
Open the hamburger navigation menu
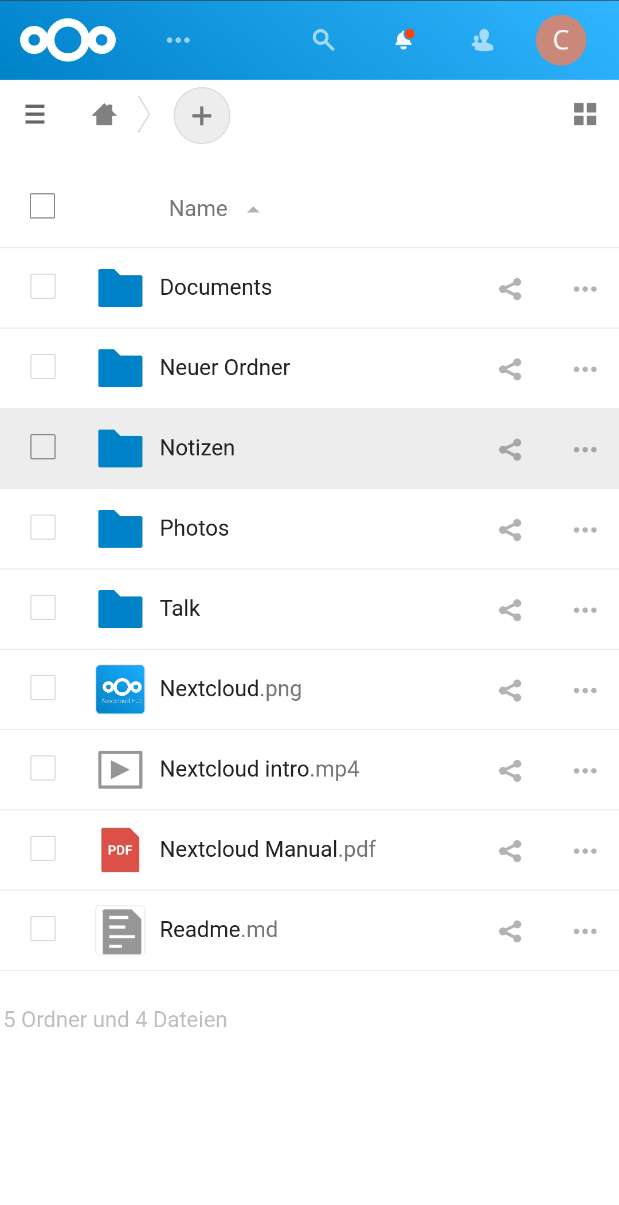[35, 114]
